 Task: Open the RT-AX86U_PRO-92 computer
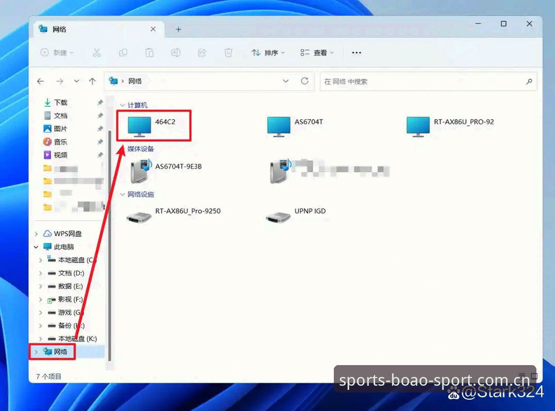pos(450,126)
